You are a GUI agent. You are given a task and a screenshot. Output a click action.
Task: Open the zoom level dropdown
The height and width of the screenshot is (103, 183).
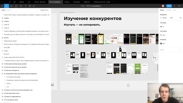tap(180, 6)
